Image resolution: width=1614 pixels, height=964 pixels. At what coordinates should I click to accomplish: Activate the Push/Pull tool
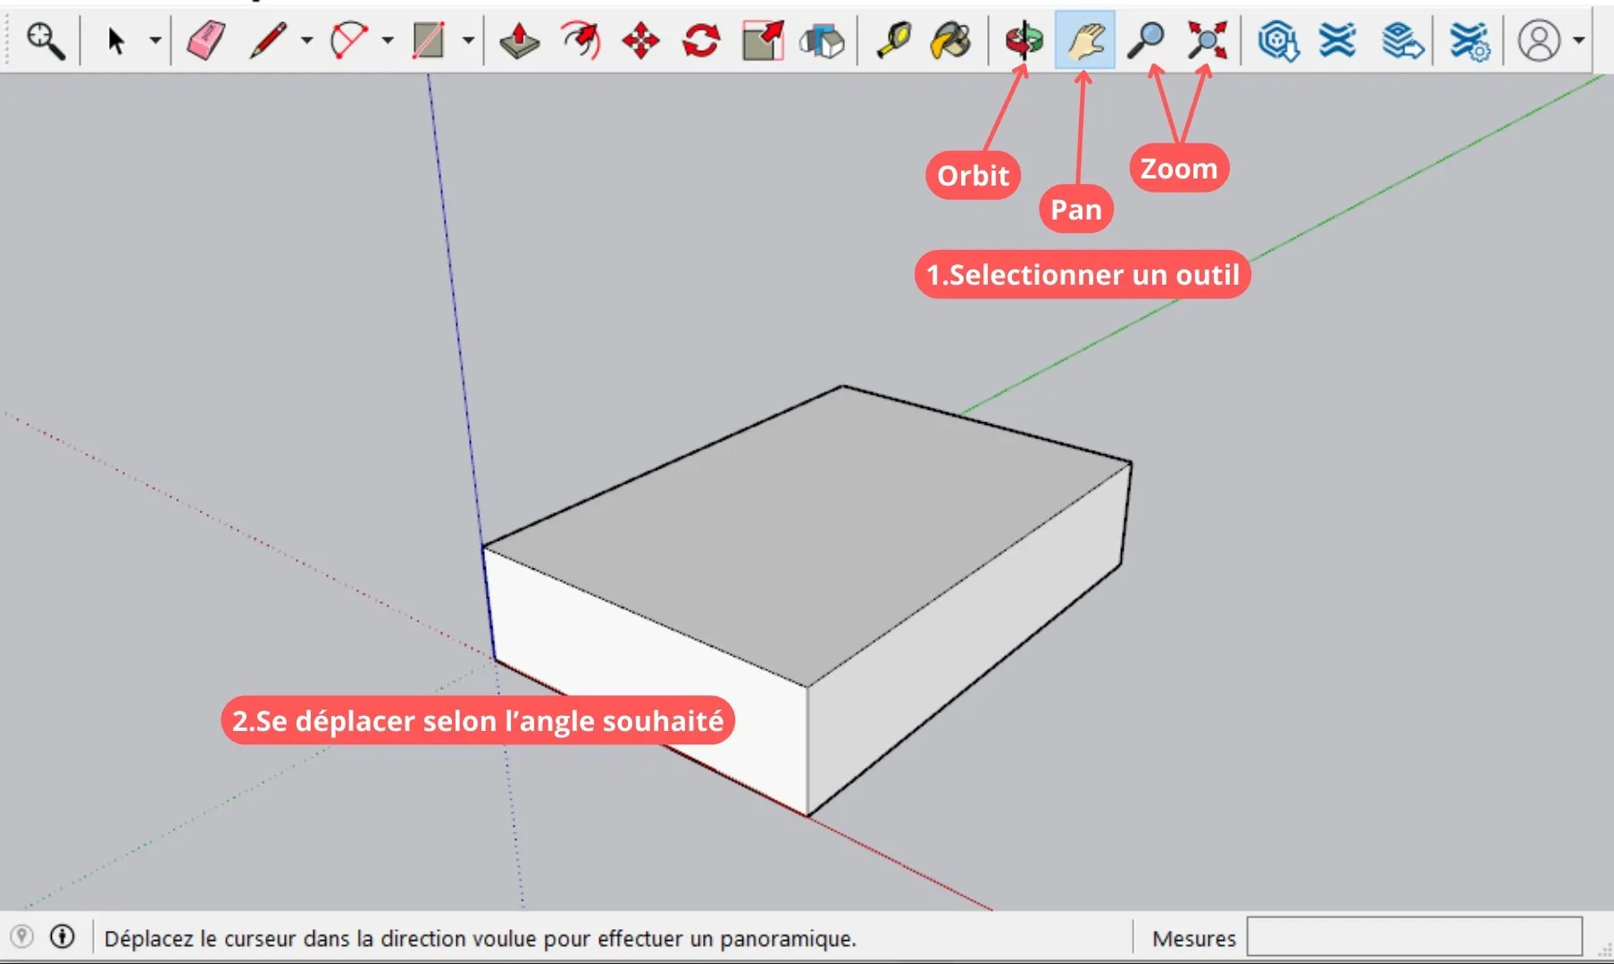pos(519,40)
